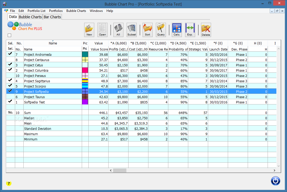Click the Subset toolbar icon

coord(132,30)
